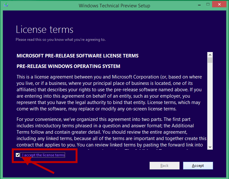Click the 'Please read this so you know' subtitle
Screen dimensions: 229x179
pyautogui.click(x=61, y=40)
